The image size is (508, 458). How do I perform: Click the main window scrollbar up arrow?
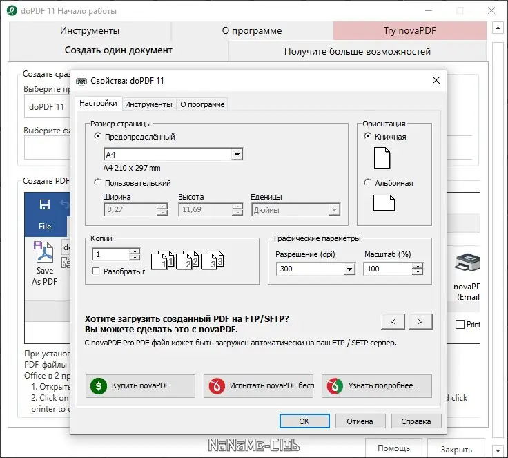coord(498,28)
